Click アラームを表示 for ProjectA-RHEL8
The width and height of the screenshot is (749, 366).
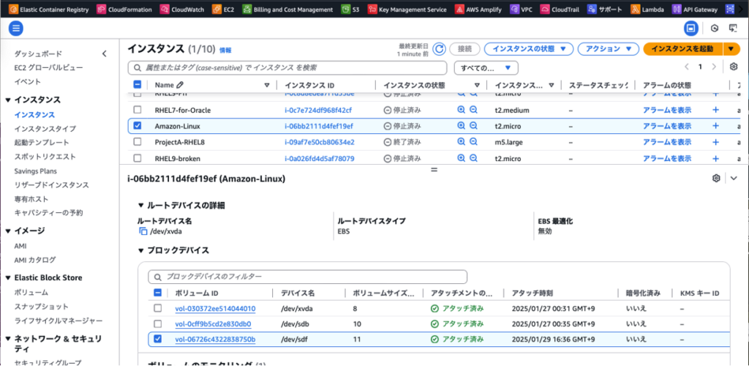[x=667, y=142]
